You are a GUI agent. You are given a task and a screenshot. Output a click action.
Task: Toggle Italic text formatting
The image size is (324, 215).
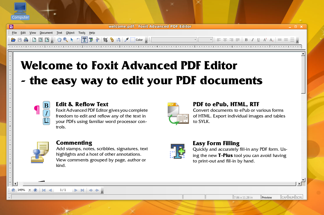coord(252,40)
